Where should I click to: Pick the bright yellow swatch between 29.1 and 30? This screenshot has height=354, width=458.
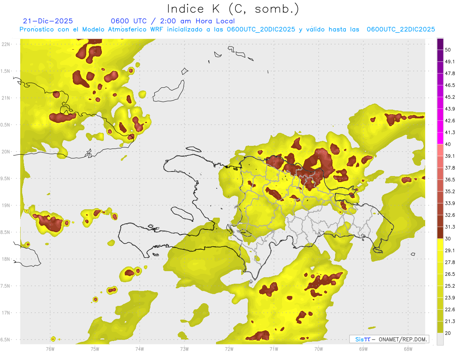pyautogui.click(x=440, y=244)
